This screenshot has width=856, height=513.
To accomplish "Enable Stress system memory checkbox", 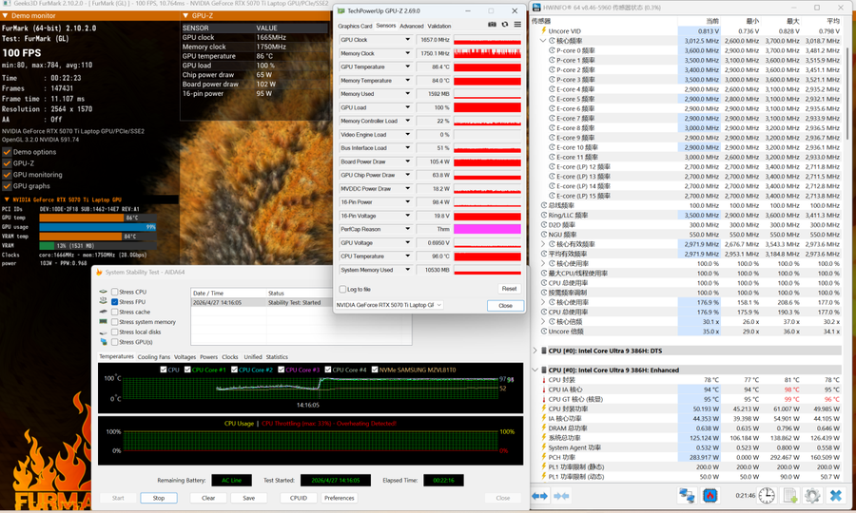I will tap(115, 322).
